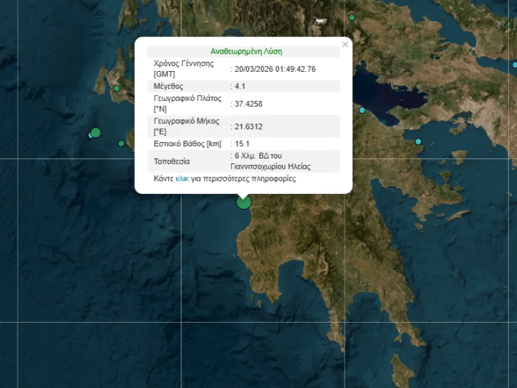Select the green earthquake marker north of the Corinth gulf
This screenshot has width=517, height=388.
352,17
